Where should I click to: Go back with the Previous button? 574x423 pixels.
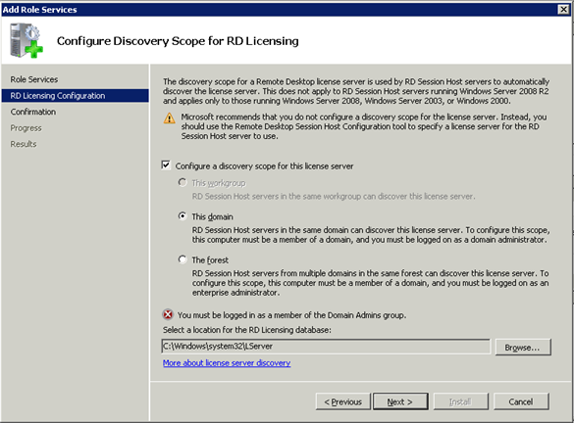click(x=343, y=401)
